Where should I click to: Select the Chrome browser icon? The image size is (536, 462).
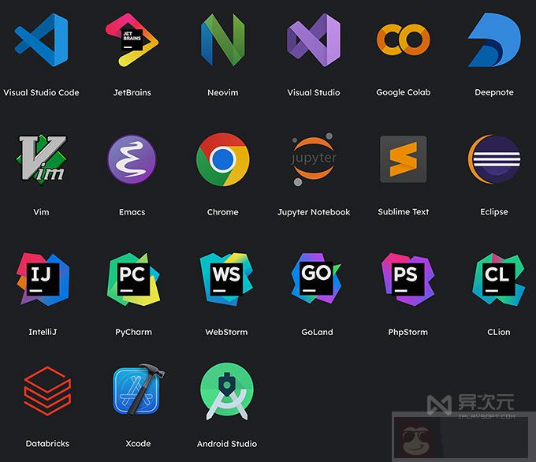pos(223,159)
